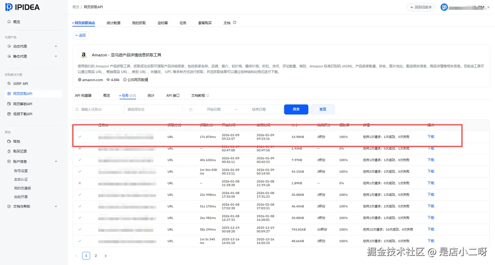Click the success checkmark on the 14.98KB row
Viewport: 495px width, 265px height.
coord(80,137)
